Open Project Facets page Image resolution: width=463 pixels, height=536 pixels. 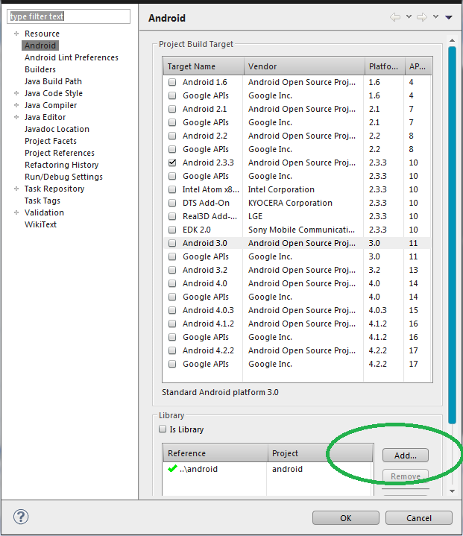(x=51, y=141)
